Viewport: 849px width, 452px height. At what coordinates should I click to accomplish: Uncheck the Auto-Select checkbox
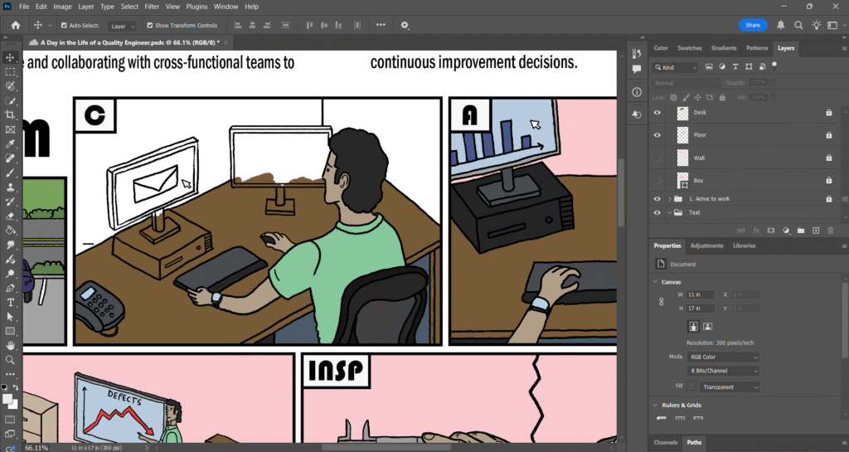(65, 26)
